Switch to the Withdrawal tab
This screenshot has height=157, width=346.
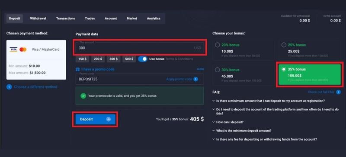38,18
